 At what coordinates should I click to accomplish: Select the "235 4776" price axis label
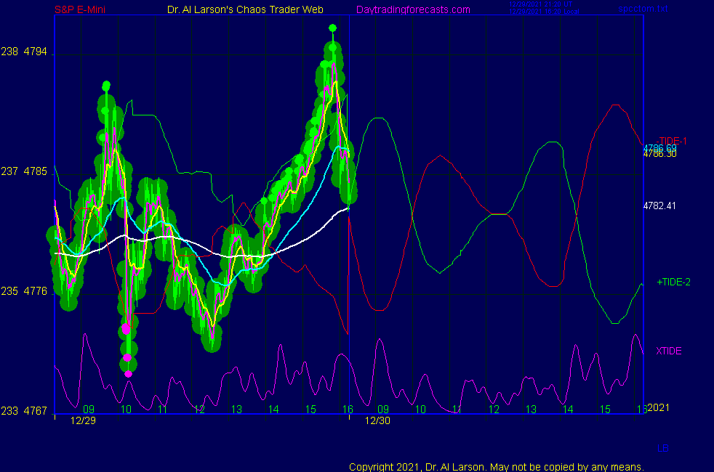coord(24,291)
